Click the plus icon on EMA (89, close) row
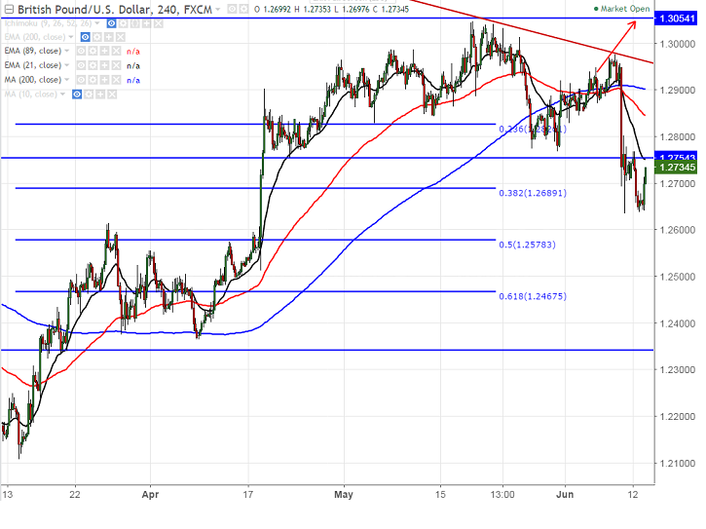Image resolution: width=706 pixels, height=529 pixels. point(104,52)
